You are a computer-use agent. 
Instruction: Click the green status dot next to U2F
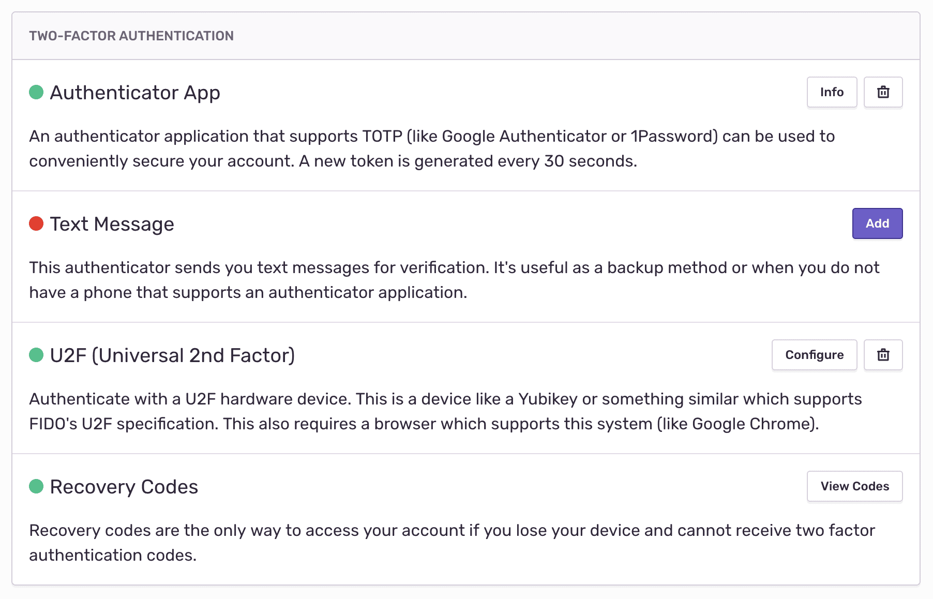[x=36, y=355]
